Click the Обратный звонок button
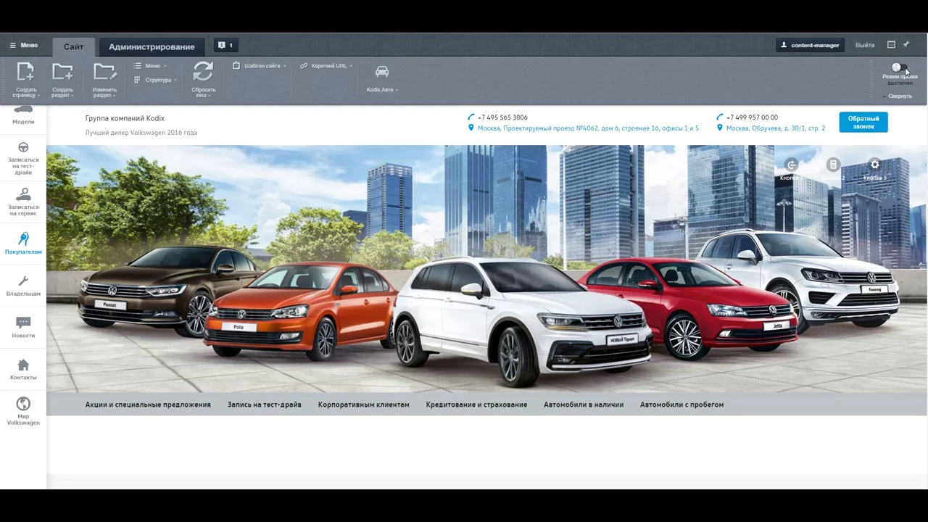Viewport: 928px width, 522px height. (863, 123)
